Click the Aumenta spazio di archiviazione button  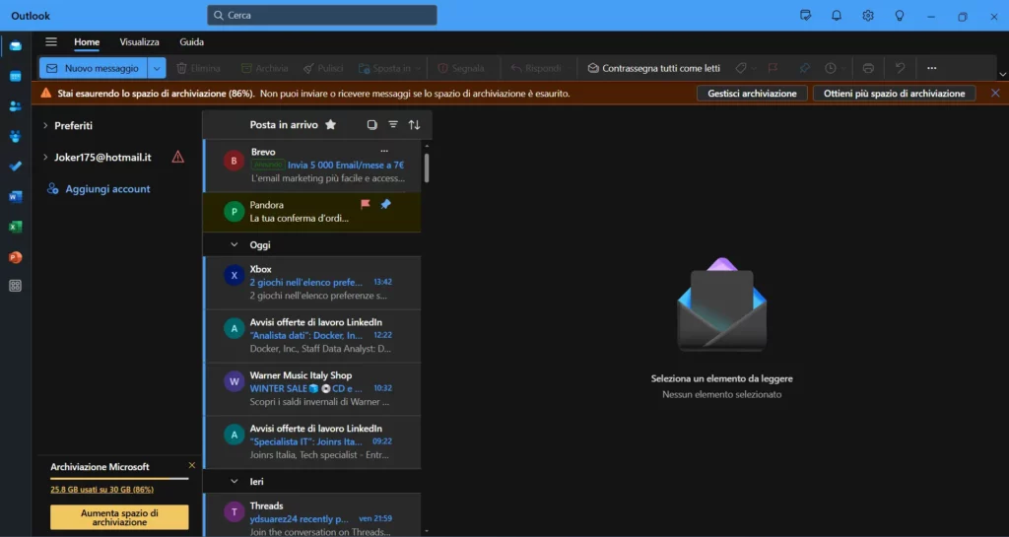coord(118,517)
